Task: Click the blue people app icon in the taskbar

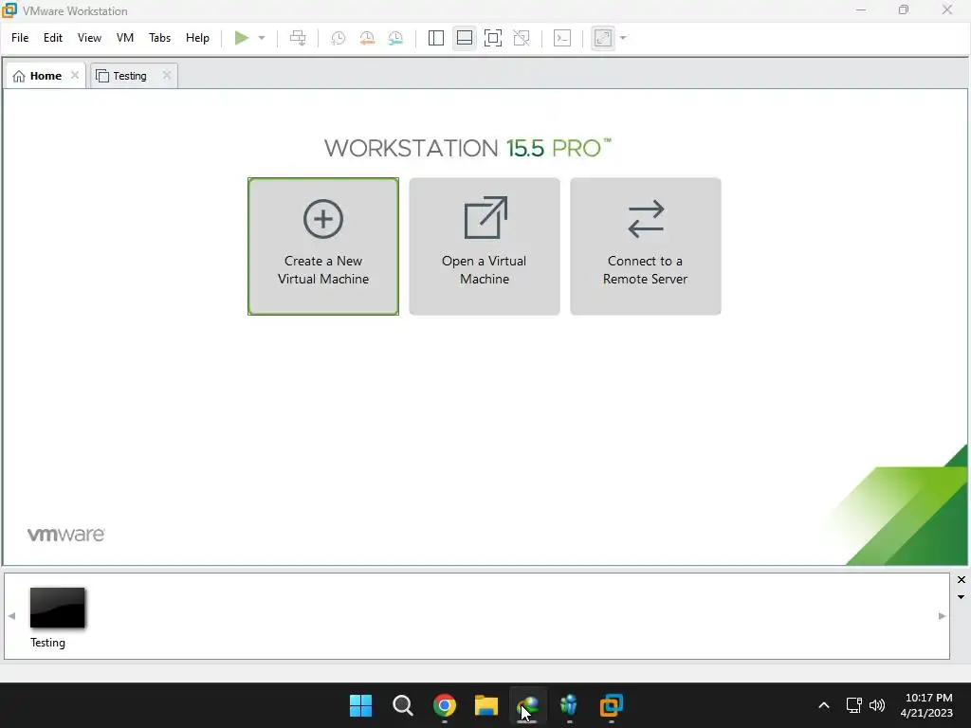Action: pyautogui.click(x=569, y=705)
